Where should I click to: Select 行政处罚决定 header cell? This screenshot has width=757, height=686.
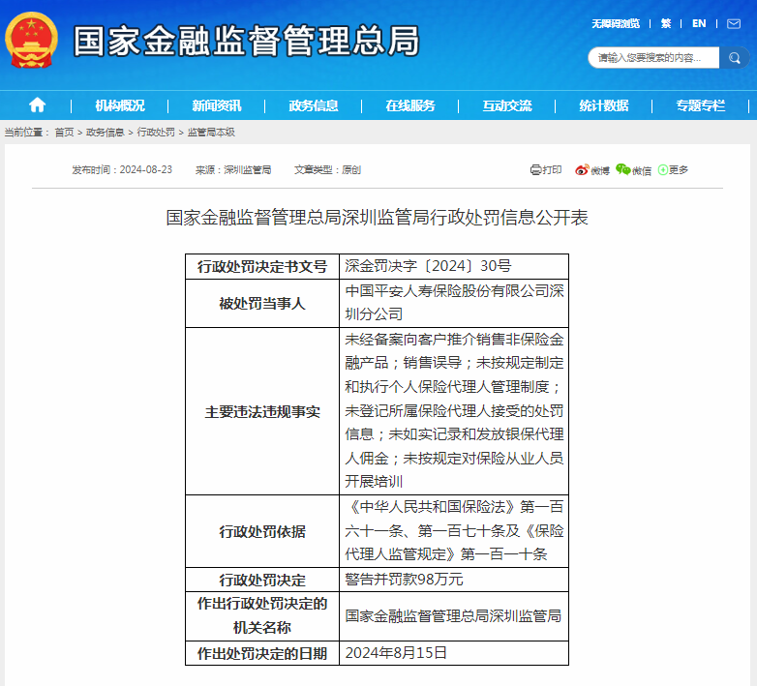tap(262, 580)
